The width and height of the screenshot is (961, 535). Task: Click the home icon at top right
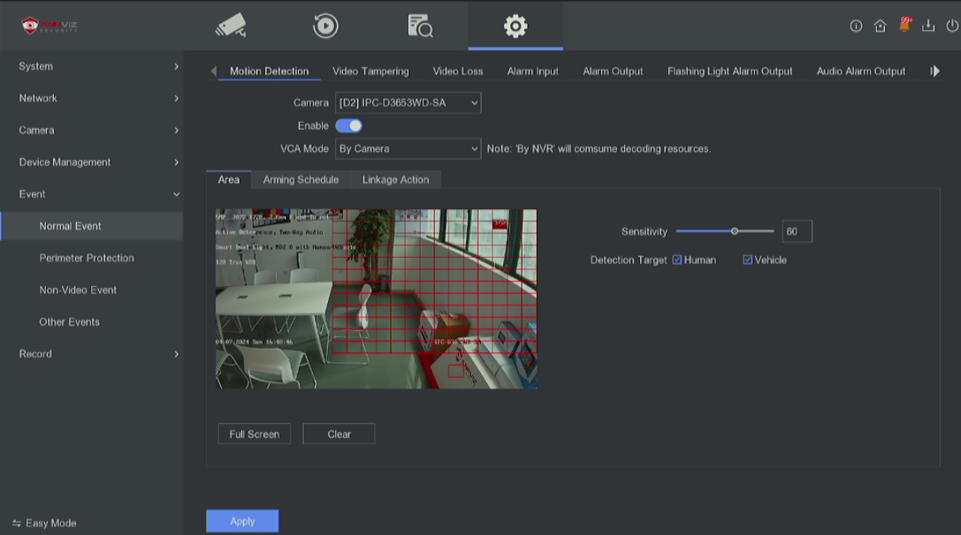pos(880,26)
